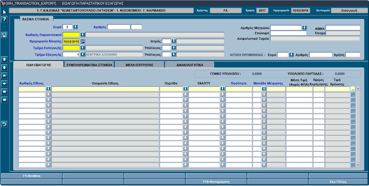
Task: Click the Χρήση value 2017
Action: click(262, 10)
